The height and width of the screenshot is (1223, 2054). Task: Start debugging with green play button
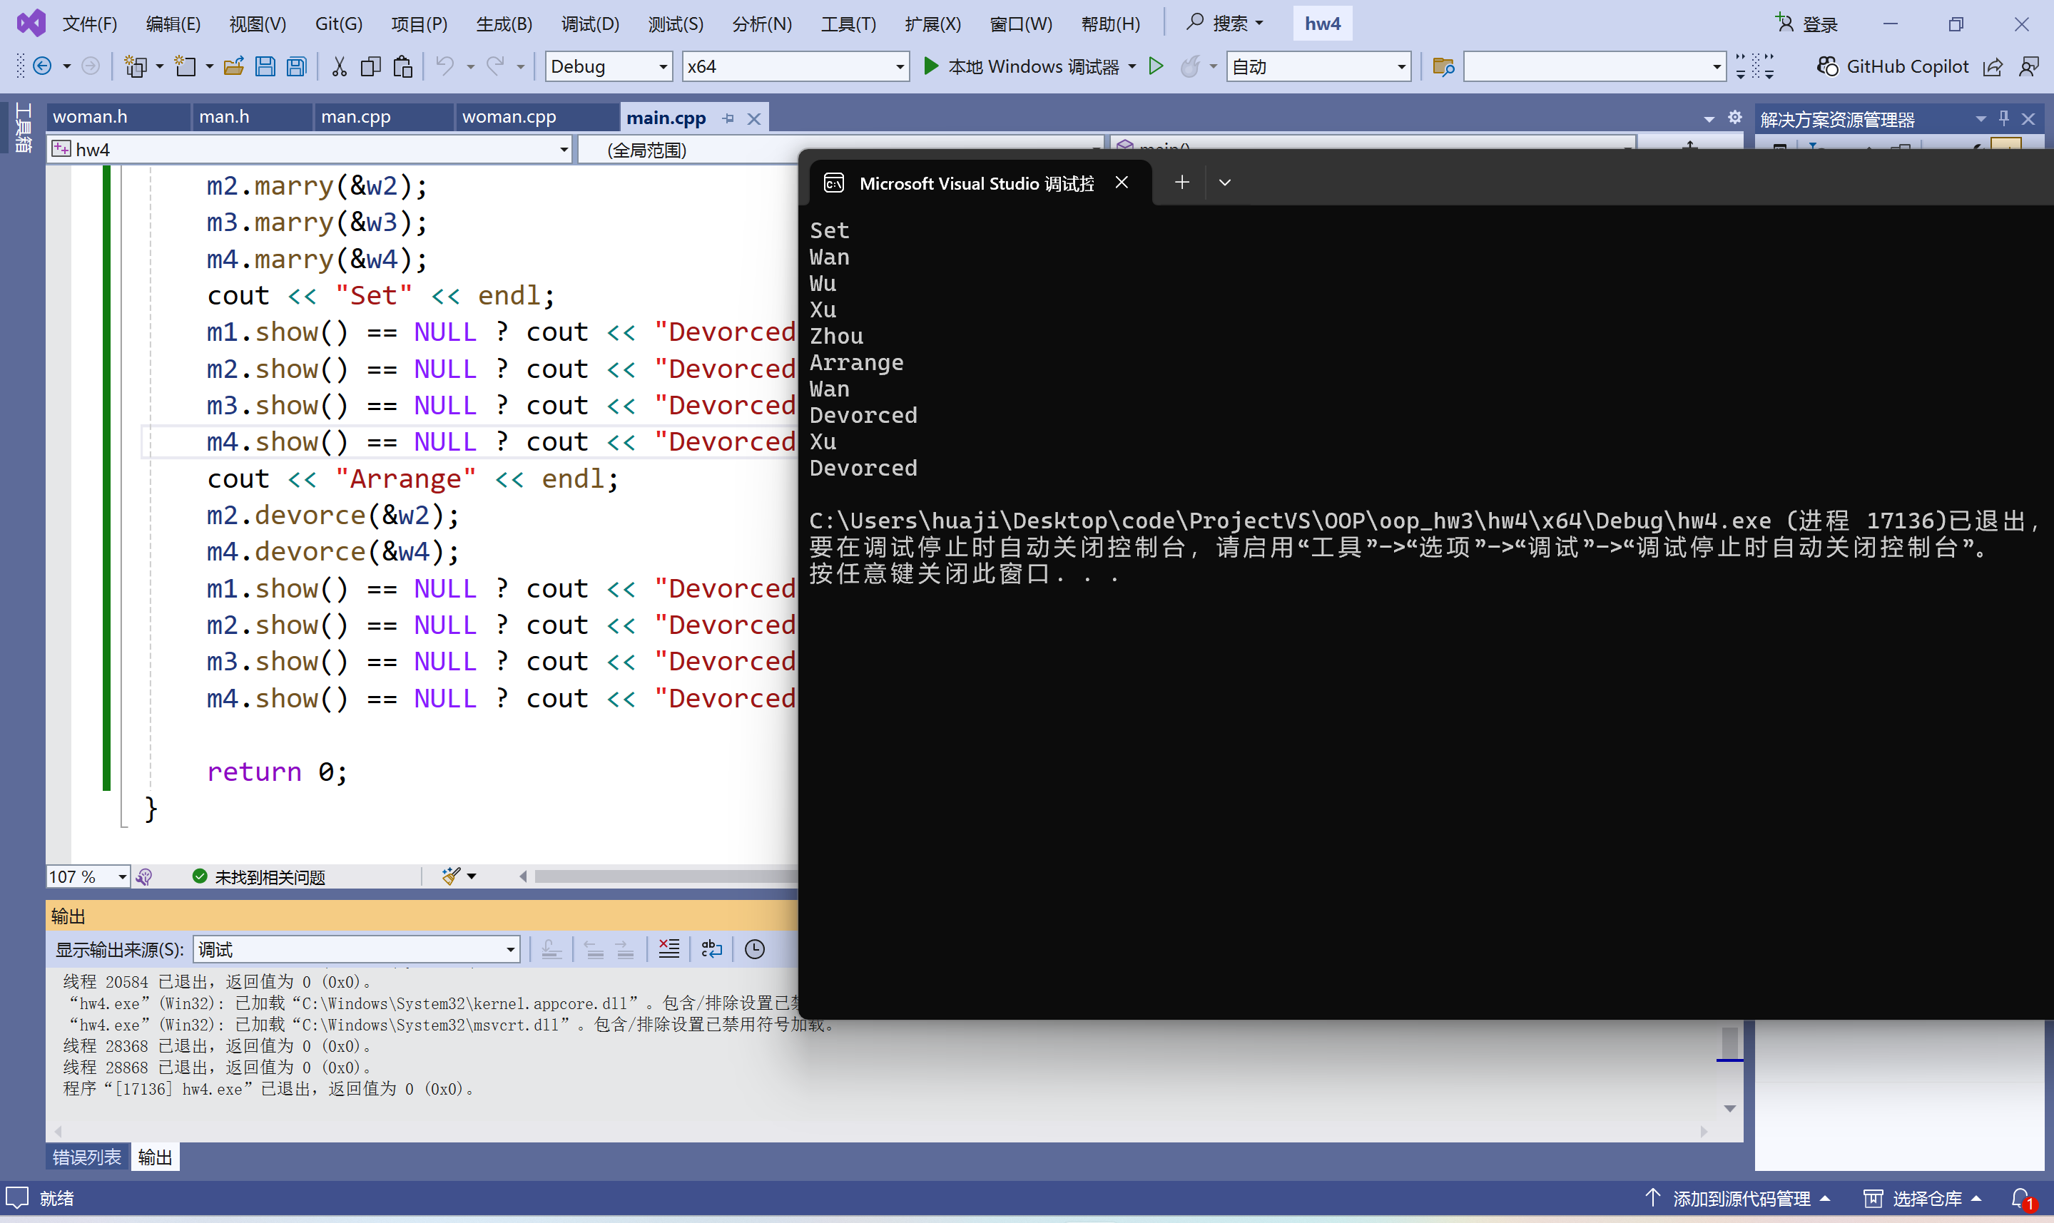[930, 66]
